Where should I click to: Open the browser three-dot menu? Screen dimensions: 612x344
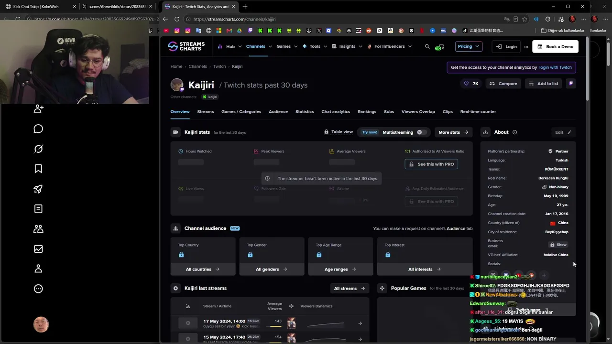(584, 19)
